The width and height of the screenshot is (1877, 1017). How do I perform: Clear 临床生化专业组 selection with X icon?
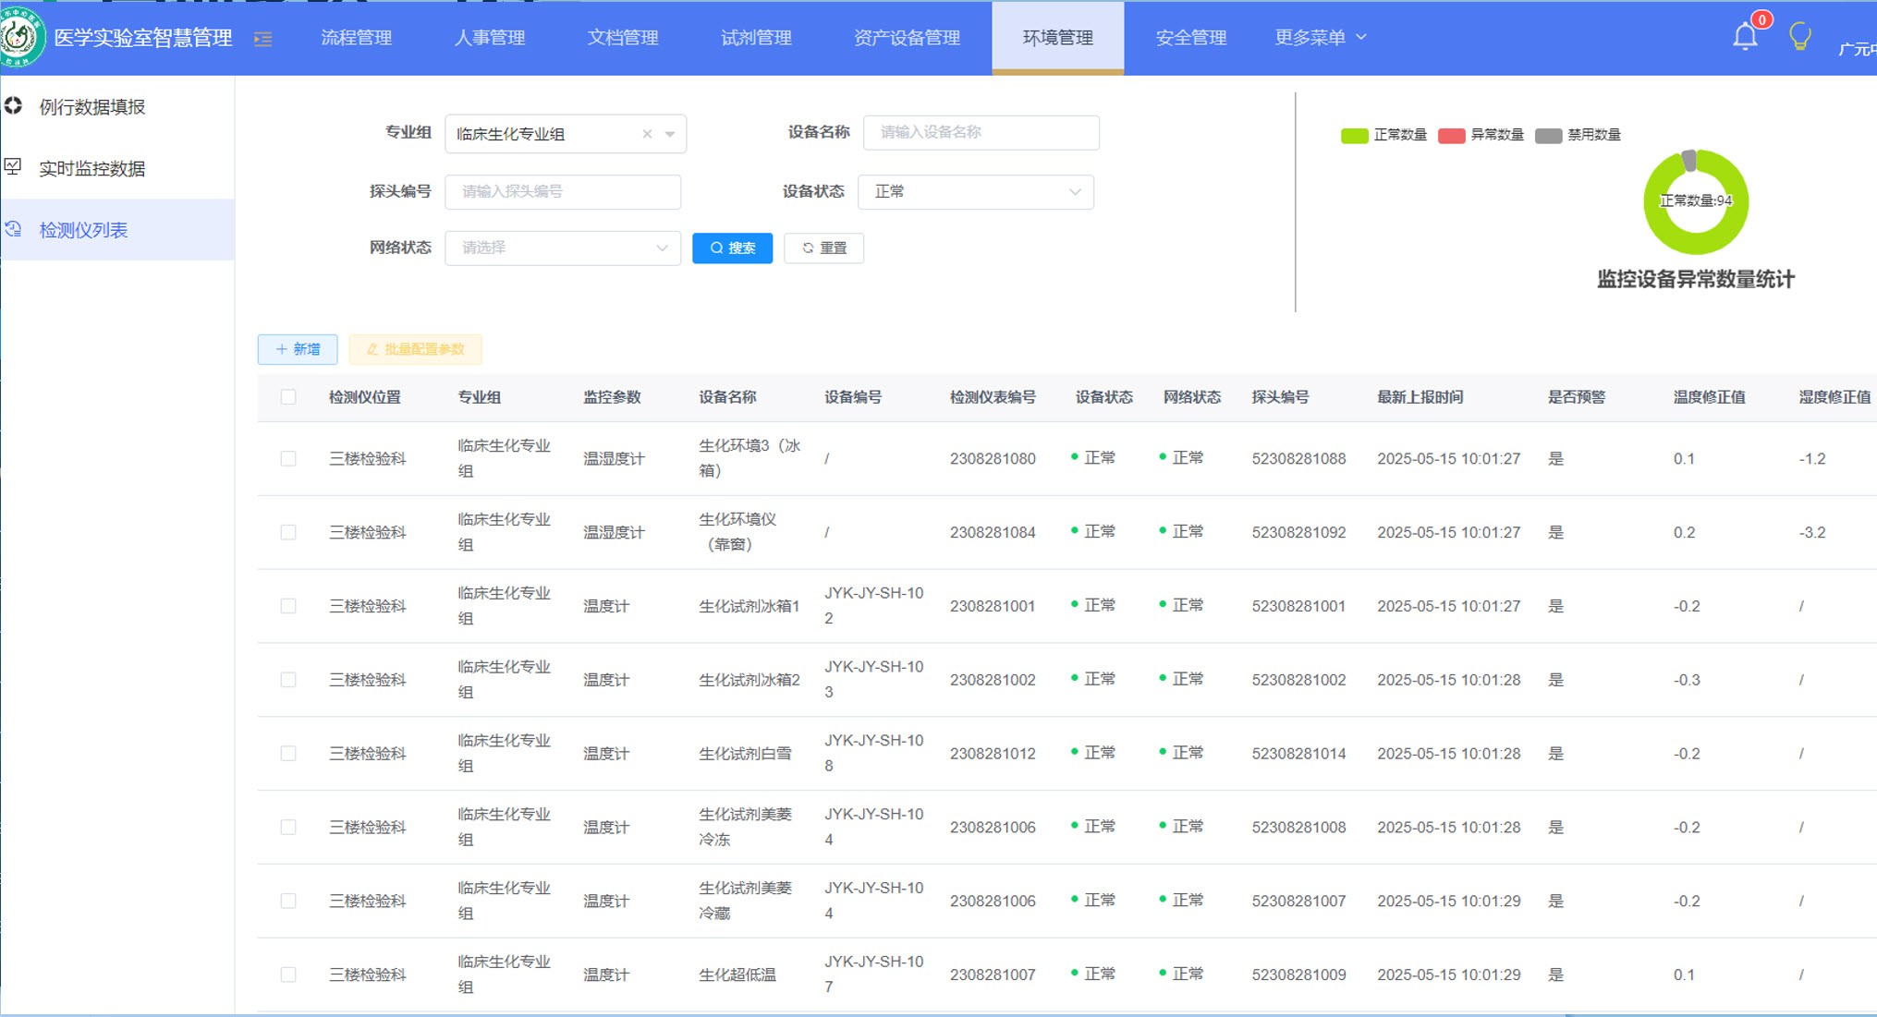[x=647, y=134]
